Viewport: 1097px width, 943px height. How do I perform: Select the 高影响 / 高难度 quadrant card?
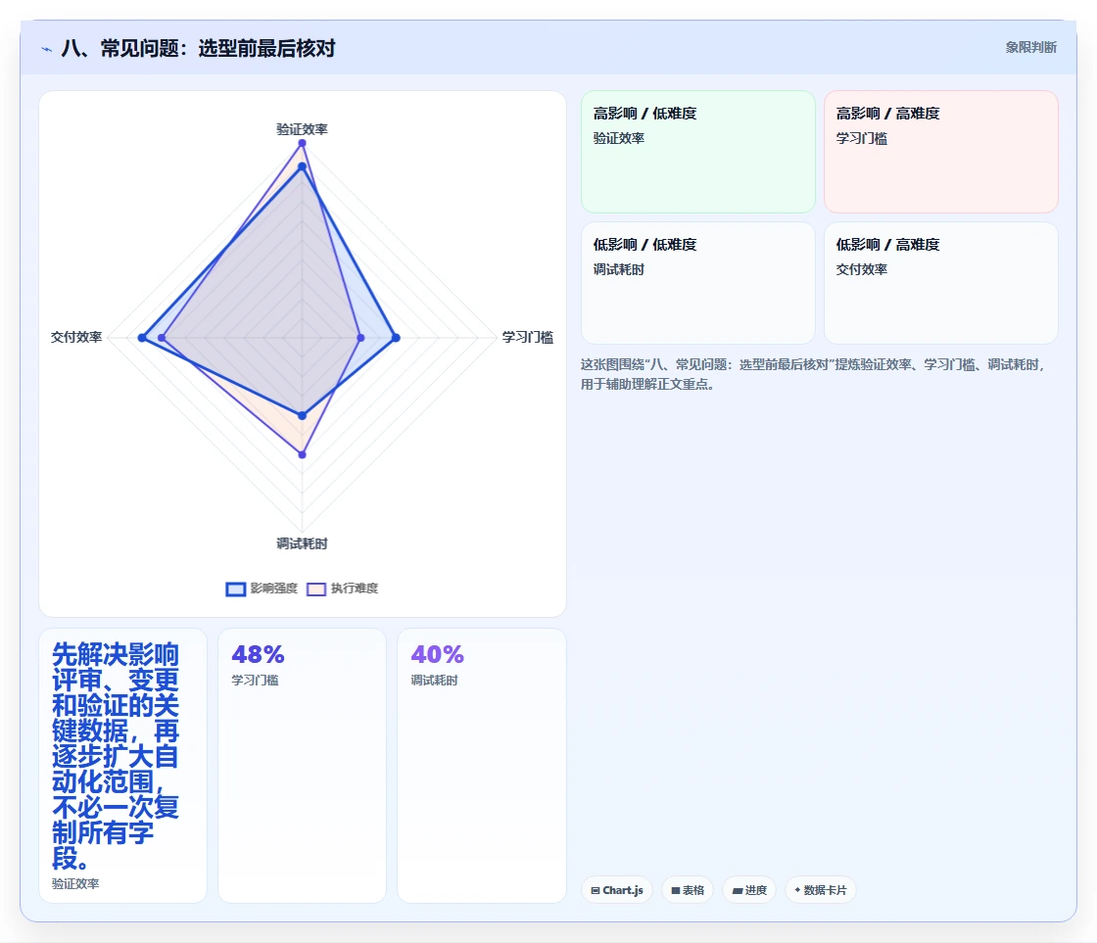[941, 152]
